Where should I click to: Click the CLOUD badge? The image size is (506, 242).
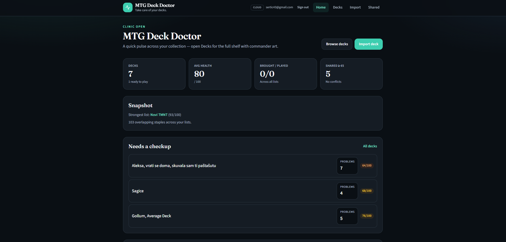pos(257,7)
